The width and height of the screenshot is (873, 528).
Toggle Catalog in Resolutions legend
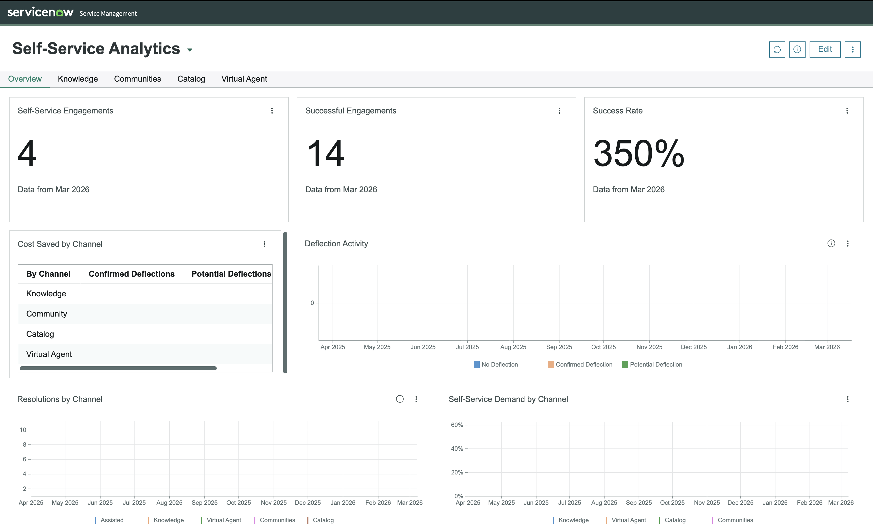click(x=321, y=520)
